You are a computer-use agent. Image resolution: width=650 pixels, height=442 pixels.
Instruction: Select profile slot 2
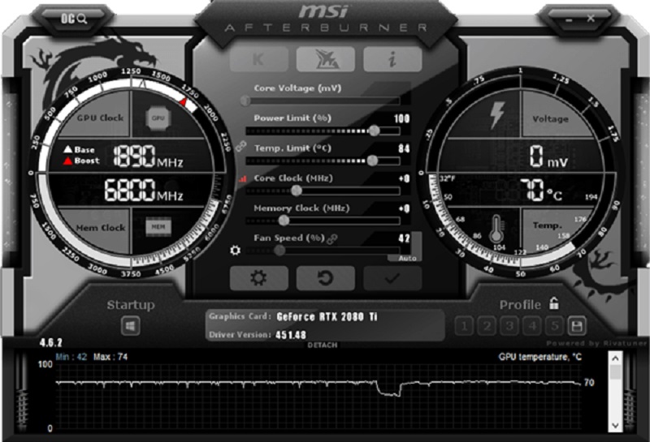coord(487,326)
